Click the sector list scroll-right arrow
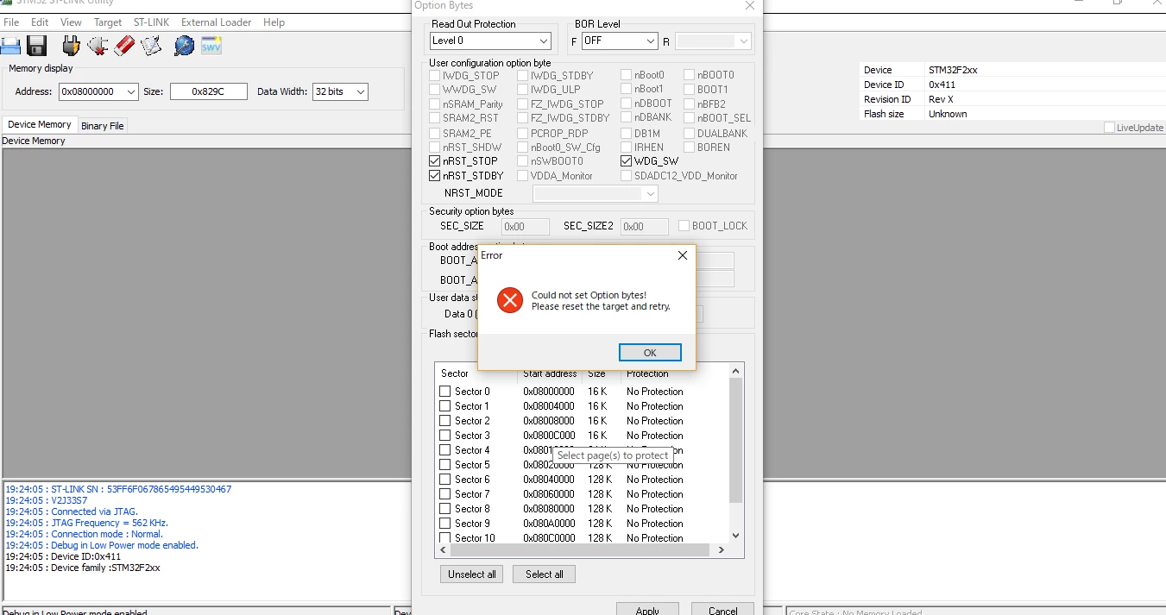The width and height of the screenshot is (1166, 615). (721, 549)
